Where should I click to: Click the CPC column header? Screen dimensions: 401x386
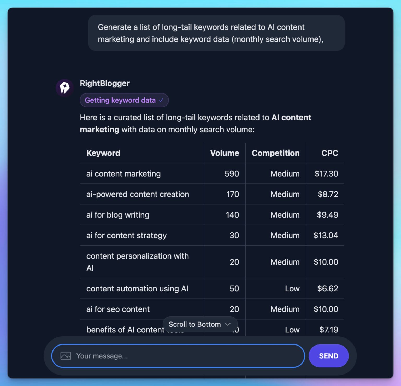pyautogui.click(x=330, y=153)
